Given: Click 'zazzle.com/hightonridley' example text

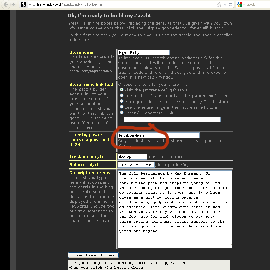Looking at the screenshot, I should (x=91, y=71).
